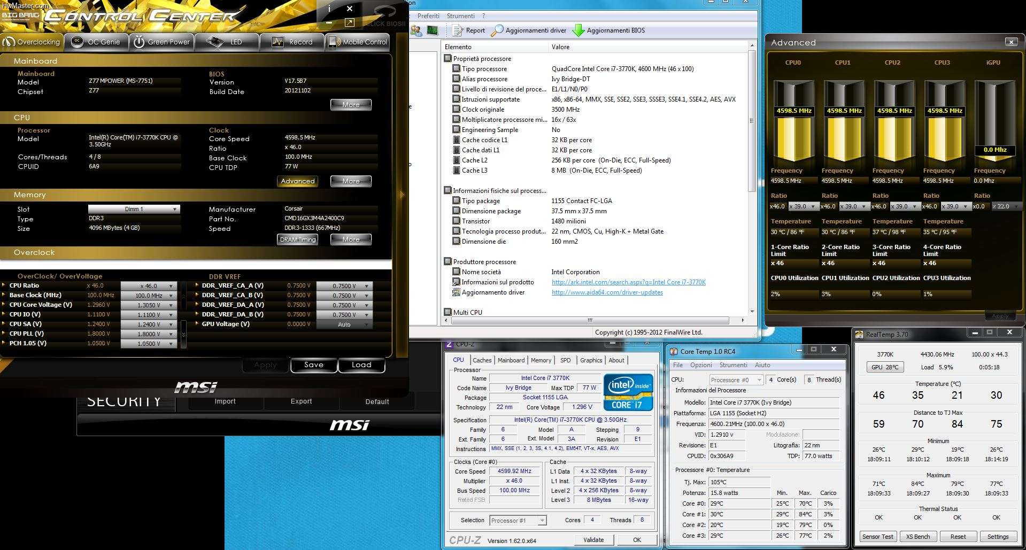This screenshot has height=550, width=1026.
Task: Switch to the OC Genie tab
Action: 97,42
